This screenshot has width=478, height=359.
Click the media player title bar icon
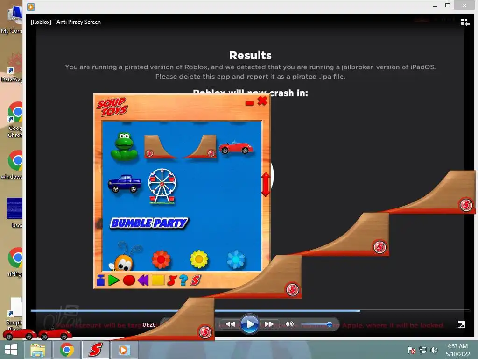click(x=31, y=7)
